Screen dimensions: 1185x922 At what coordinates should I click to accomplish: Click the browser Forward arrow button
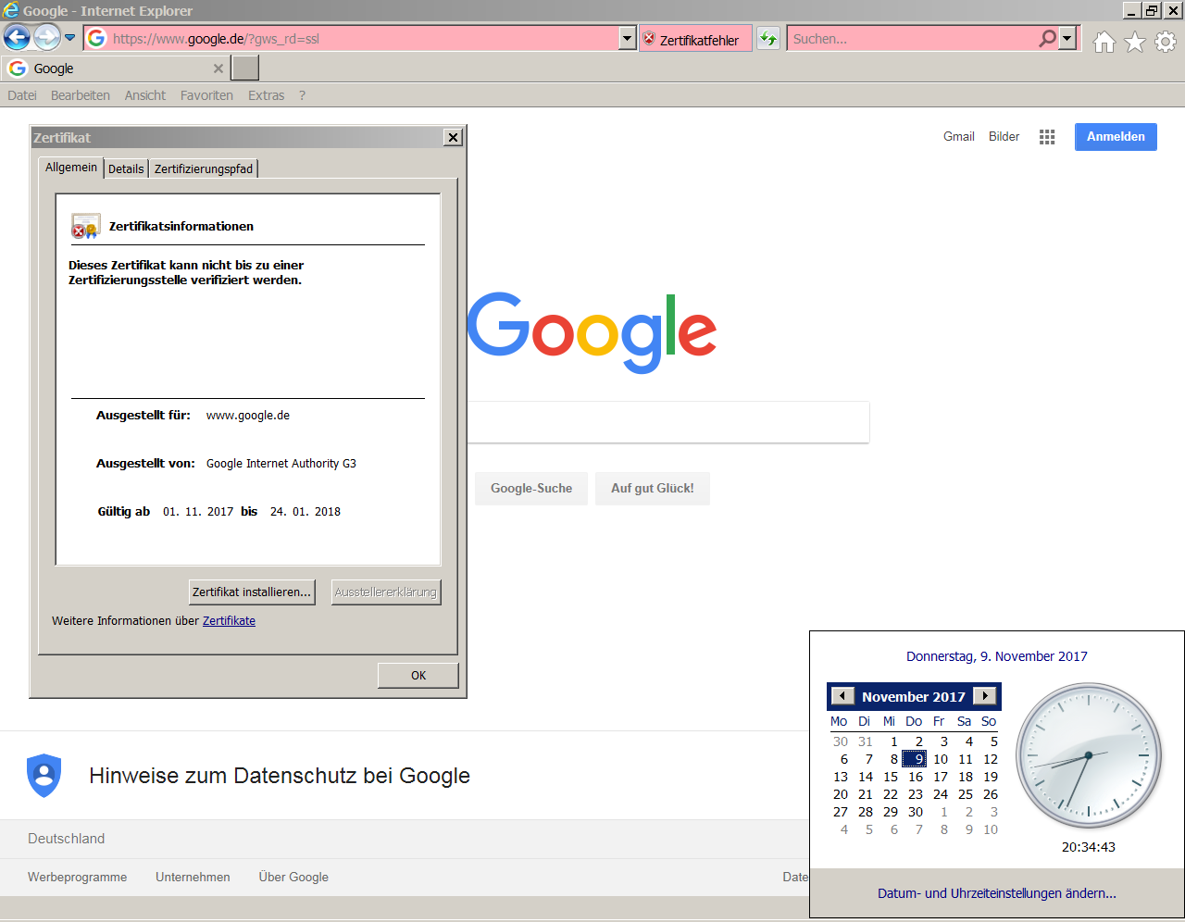(46, 38)
